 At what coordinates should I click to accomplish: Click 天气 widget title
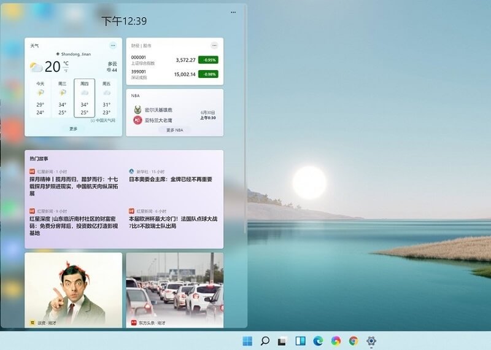click(x=34, y=46)
